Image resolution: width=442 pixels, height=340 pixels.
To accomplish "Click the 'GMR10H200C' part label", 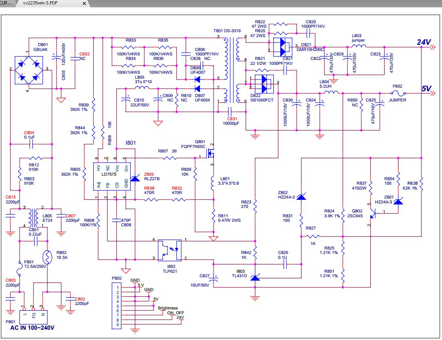I will click(310, 49).
